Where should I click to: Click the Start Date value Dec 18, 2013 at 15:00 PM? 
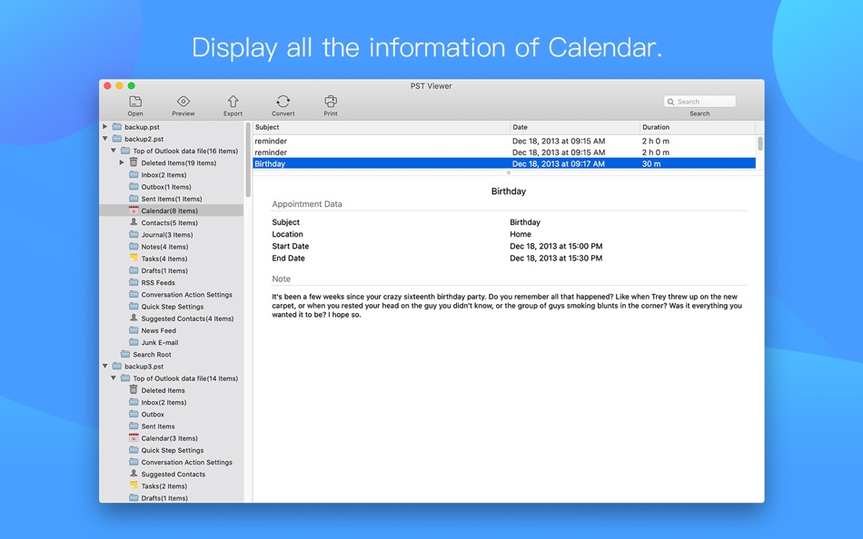(556, 247)
